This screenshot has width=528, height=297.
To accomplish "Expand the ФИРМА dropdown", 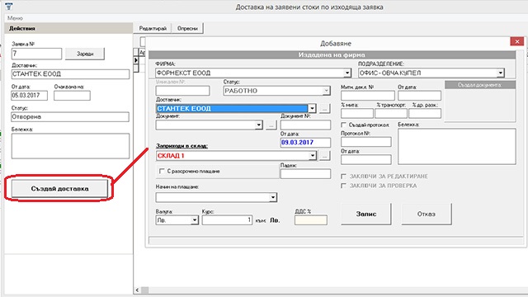I will (x=347, y=73).
